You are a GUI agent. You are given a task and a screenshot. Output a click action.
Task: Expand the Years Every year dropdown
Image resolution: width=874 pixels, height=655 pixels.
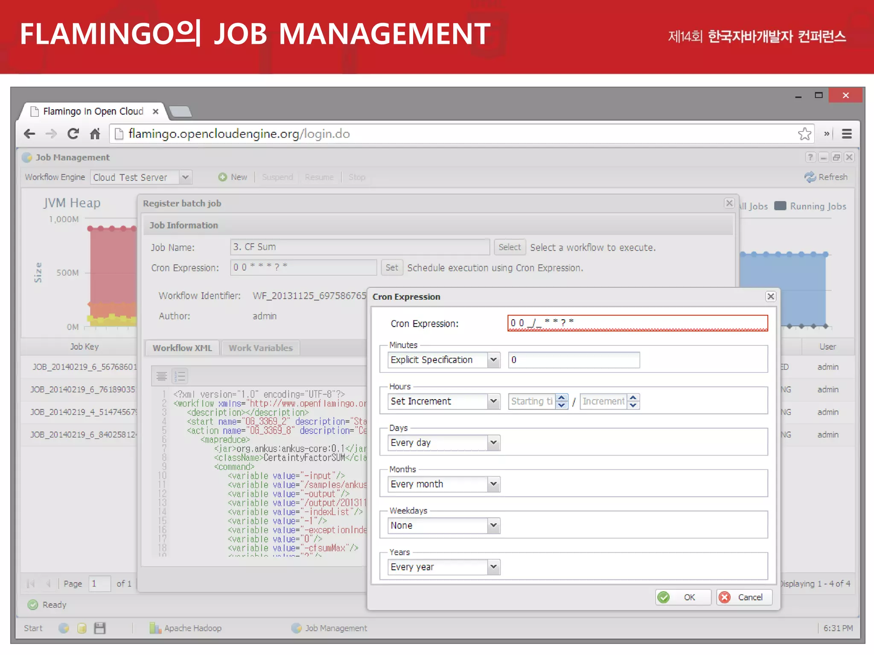(494, 567)
